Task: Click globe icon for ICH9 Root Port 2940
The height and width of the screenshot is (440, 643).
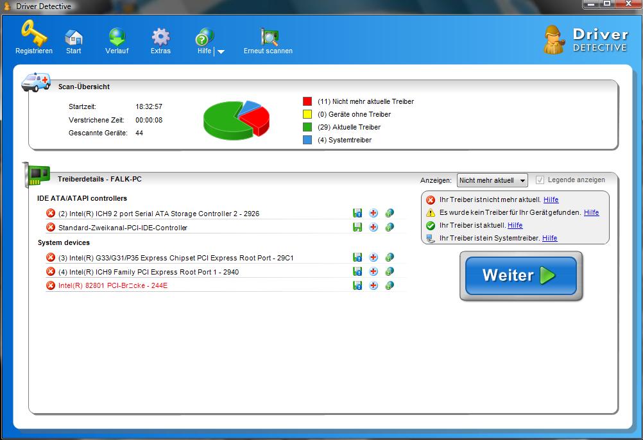Action: [390, 271]
